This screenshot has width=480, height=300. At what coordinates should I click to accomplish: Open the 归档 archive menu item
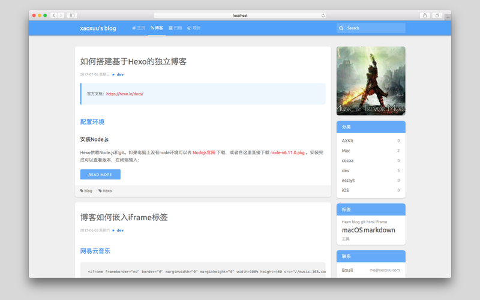coord(175,28)
